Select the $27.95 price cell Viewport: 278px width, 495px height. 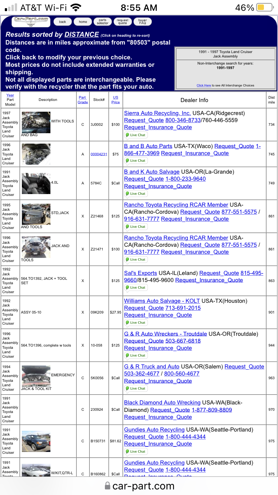(116, 312)
